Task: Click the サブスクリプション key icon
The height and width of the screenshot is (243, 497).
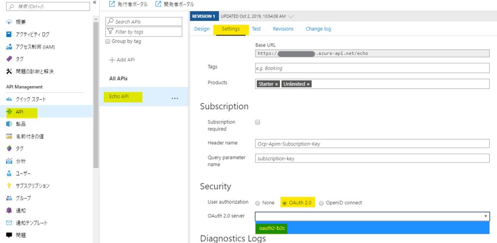Action: point(9,186)
